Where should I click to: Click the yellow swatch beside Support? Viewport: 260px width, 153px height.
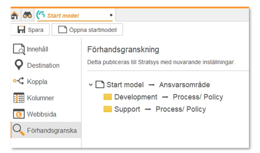click(x=108, y=109)
